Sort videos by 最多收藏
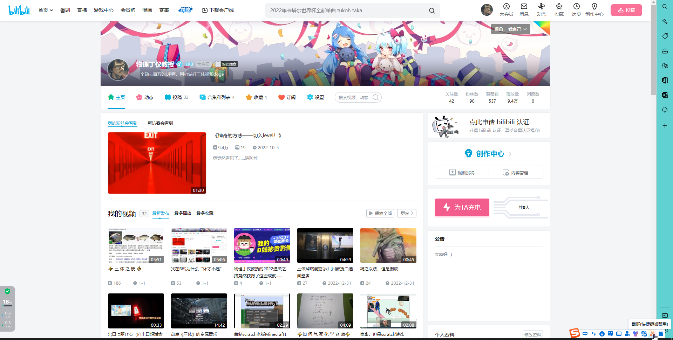This screenshot has height=340, width=673. pos(205,213)
